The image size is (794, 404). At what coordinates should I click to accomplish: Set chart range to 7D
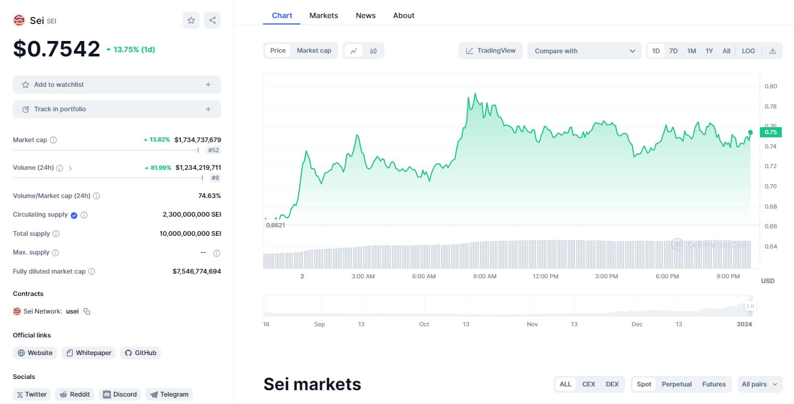coord(674,51)
